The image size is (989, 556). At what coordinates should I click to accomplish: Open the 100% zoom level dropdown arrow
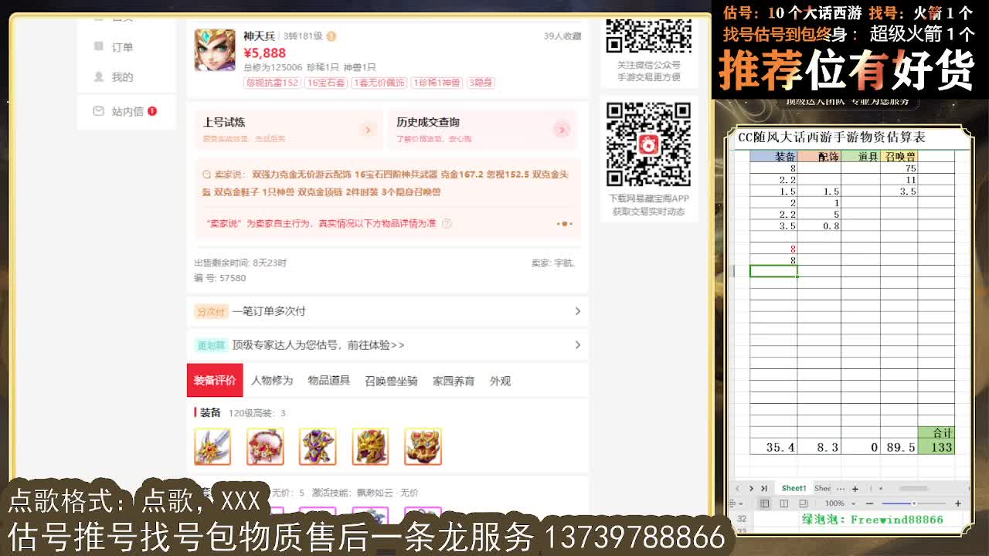(853, 503)
